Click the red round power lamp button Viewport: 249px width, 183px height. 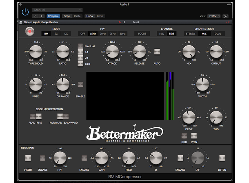click(30, 31)
